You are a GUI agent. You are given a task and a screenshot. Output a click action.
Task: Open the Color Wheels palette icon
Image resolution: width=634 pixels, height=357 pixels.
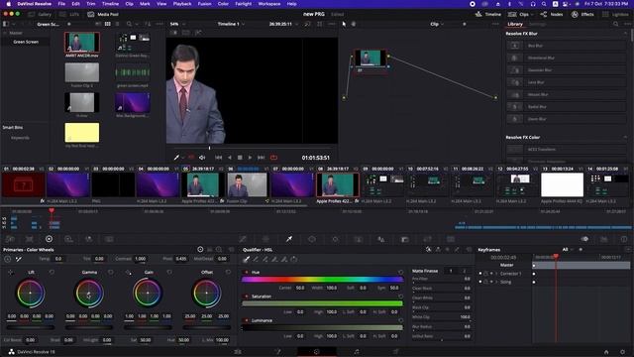[x=49, y=239]
